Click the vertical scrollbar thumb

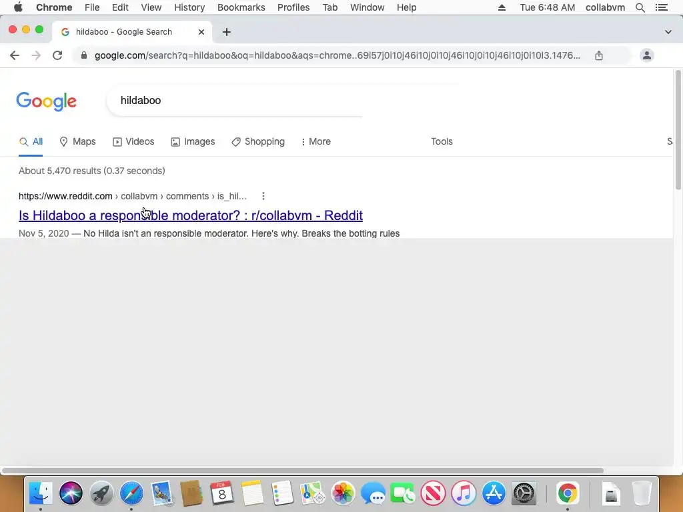pyautogui.click(x=678, y=129)
